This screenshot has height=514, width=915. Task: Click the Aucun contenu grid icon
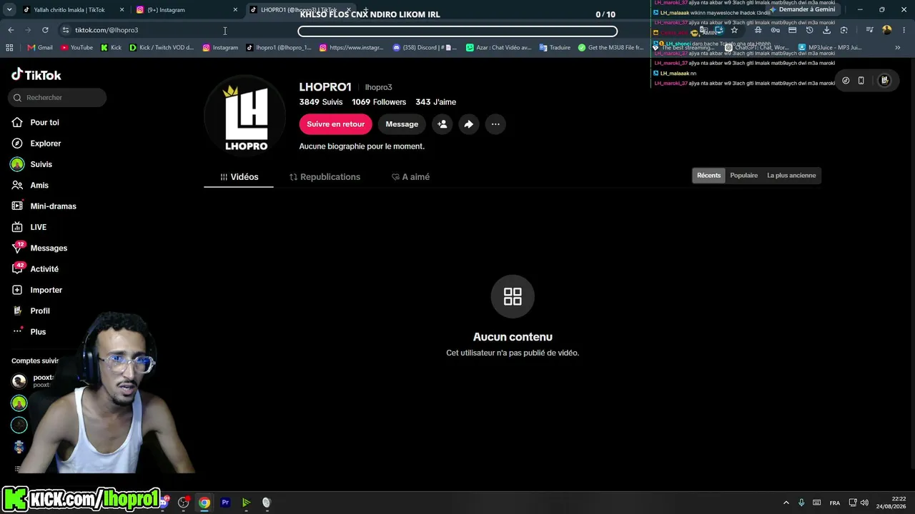513,296
